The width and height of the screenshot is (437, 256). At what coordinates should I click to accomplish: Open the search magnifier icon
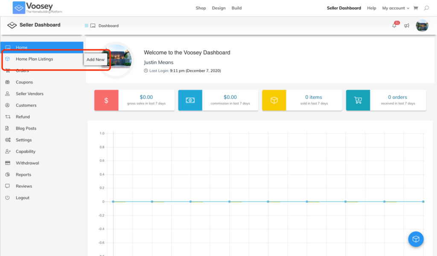[x=426, y=8]
